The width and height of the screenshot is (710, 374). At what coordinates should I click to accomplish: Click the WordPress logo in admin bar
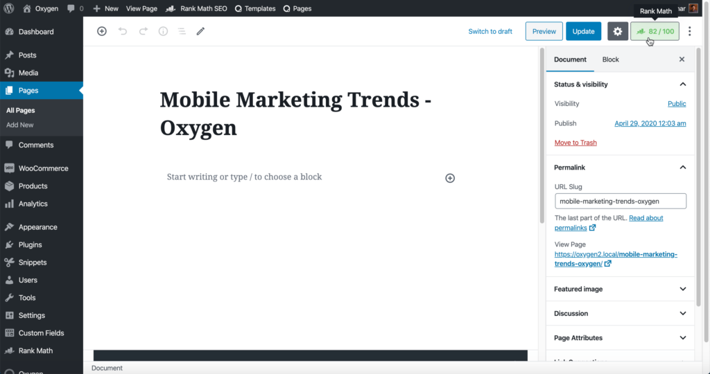click(9, 8)
